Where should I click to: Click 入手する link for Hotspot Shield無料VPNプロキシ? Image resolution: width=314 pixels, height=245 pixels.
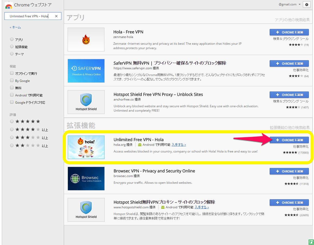[x=202, y=207]
